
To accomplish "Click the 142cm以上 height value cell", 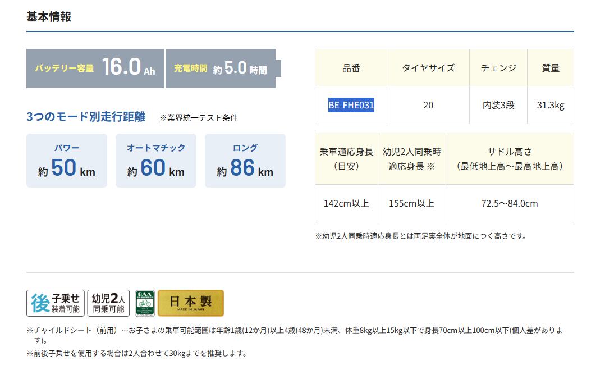I will click(346, 203).
